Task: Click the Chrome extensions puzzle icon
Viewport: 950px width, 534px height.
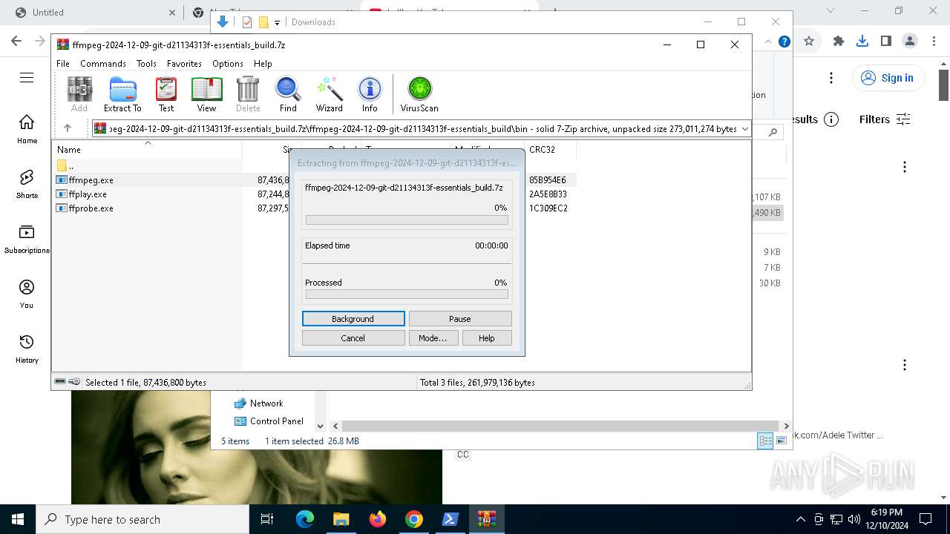Action: [839, 42]
